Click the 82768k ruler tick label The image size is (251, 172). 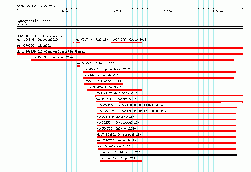coord(117,11)
